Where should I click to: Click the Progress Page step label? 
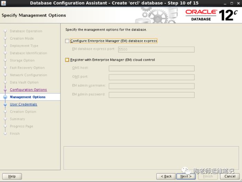(21, 126)
